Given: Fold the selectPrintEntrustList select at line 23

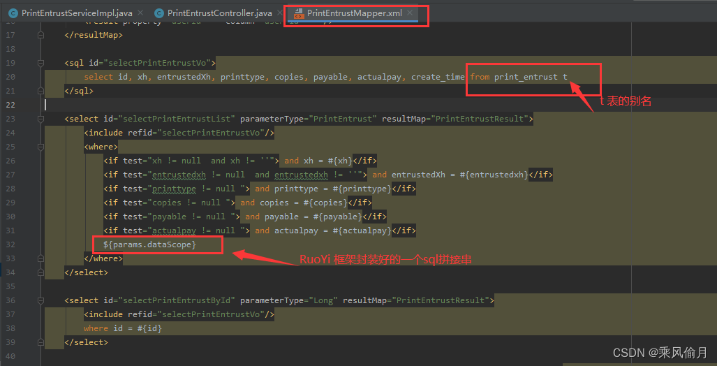Looking at the screenshot, I should click(x=40, y=119).
